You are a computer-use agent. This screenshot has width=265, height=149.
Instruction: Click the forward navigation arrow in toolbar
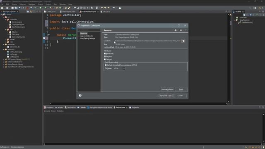coord(114,8)
